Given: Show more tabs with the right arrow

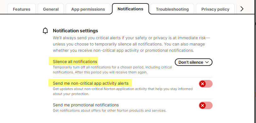Looking at the screenshot, I should [242, 9].
